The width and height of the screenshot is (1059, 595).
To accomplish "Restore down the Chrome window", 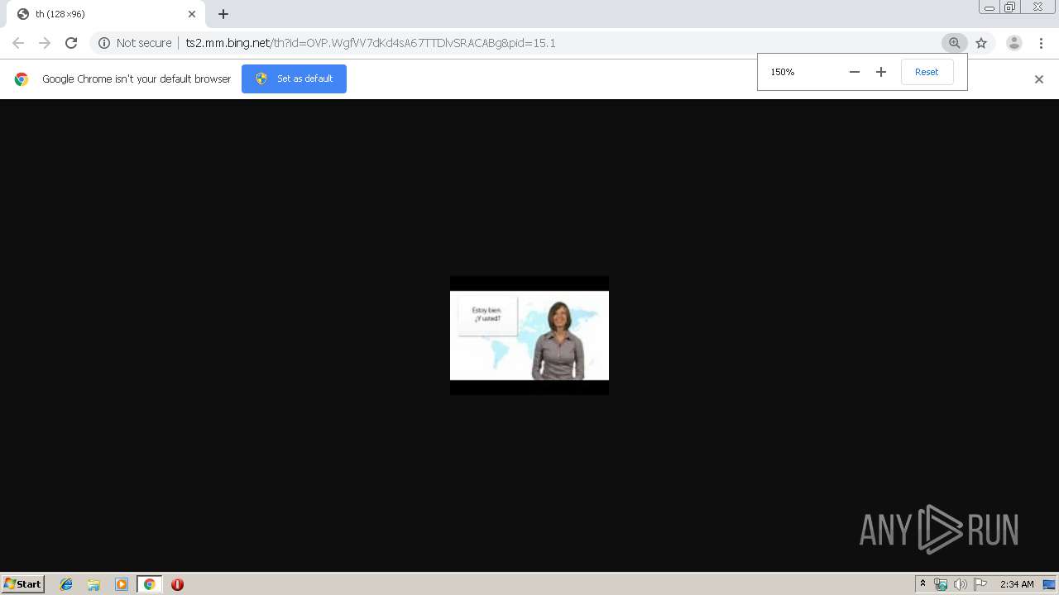I will pos(1010,7).
